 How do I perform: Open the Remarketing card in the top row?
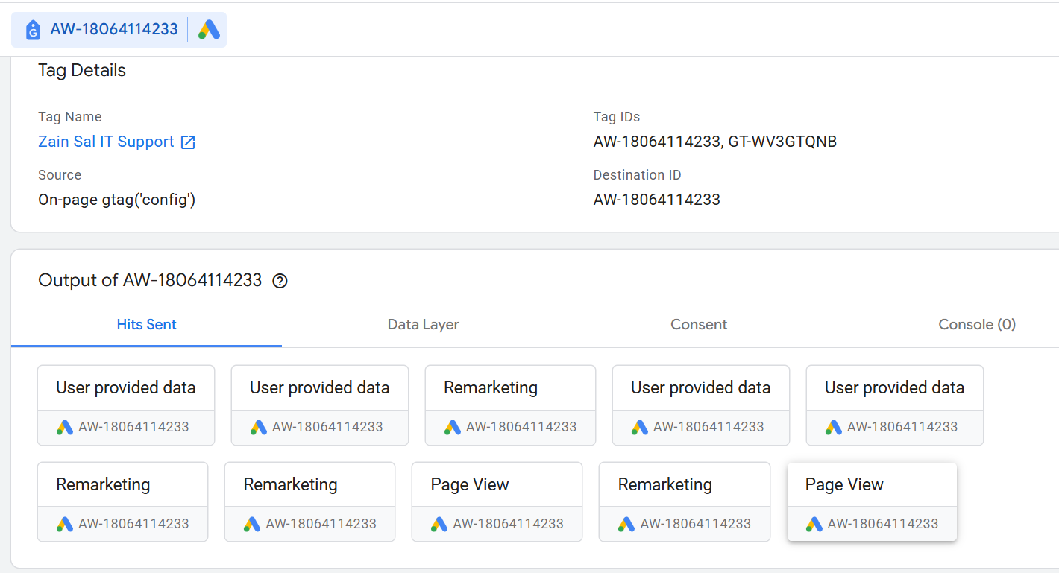[510, 405]
